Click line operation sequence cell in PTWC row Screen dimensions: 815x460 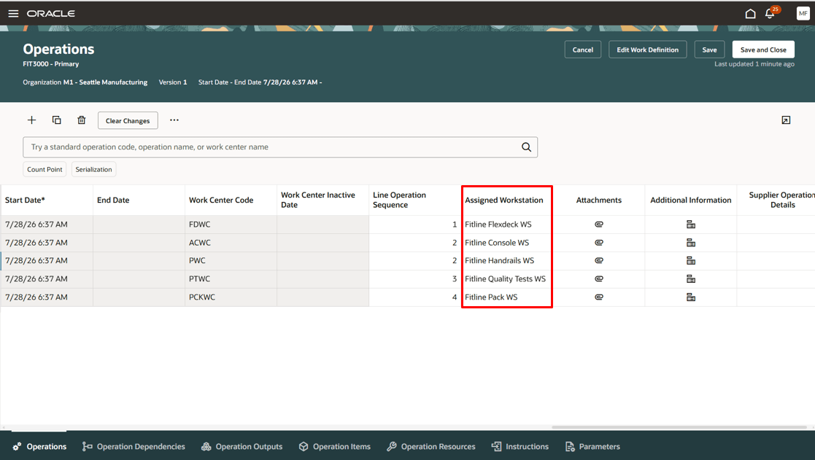click(x=414, y=278)
